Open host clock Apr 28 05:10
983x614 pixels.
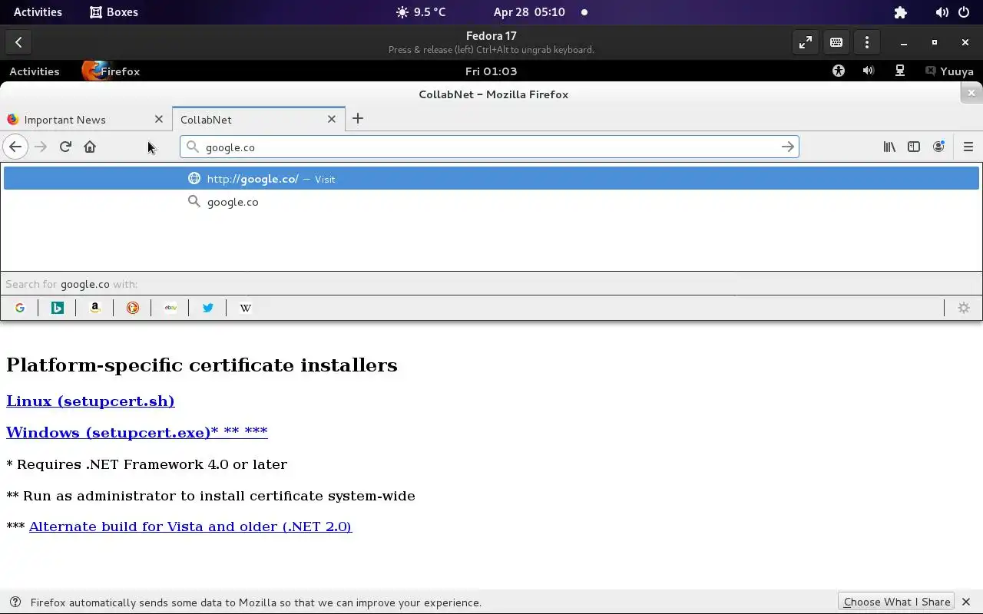click(x=529, y=12)
